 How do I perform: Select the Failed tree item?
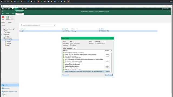click(x=8, y=45)
